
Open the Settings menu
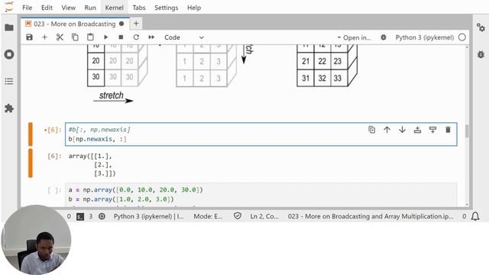[x=167, y=8]
